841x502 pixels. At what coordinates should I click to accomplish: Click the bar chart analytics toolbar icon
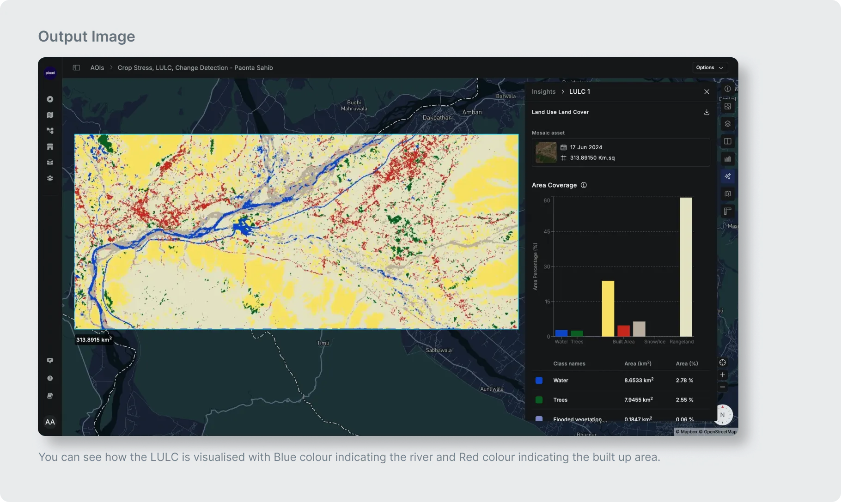pyautogui.click(x=727, y=159)
